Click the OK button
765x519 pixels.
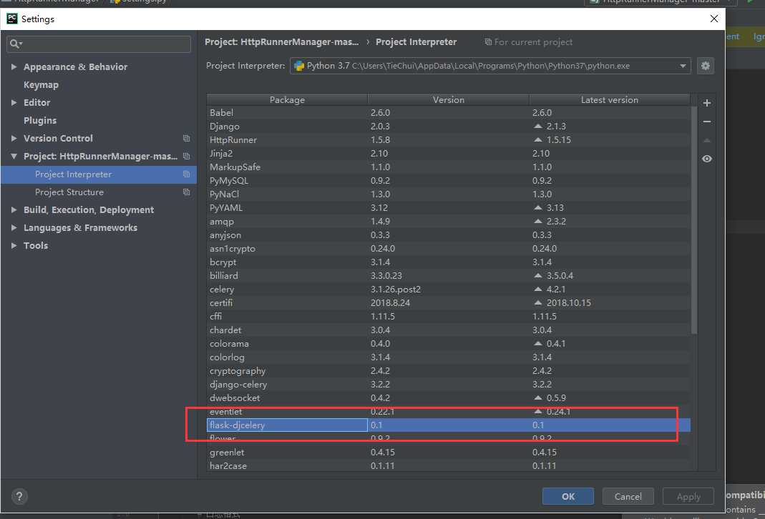point(568,497)
